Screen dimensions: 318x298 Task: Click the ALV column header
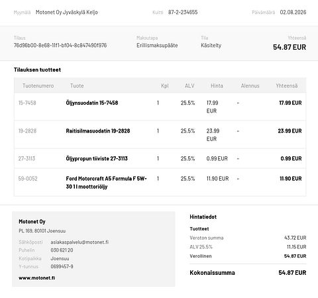coord(189,85)
